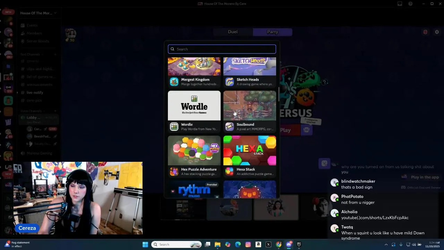Expand the House Of The Moreno server dropdown

[38, 13]
